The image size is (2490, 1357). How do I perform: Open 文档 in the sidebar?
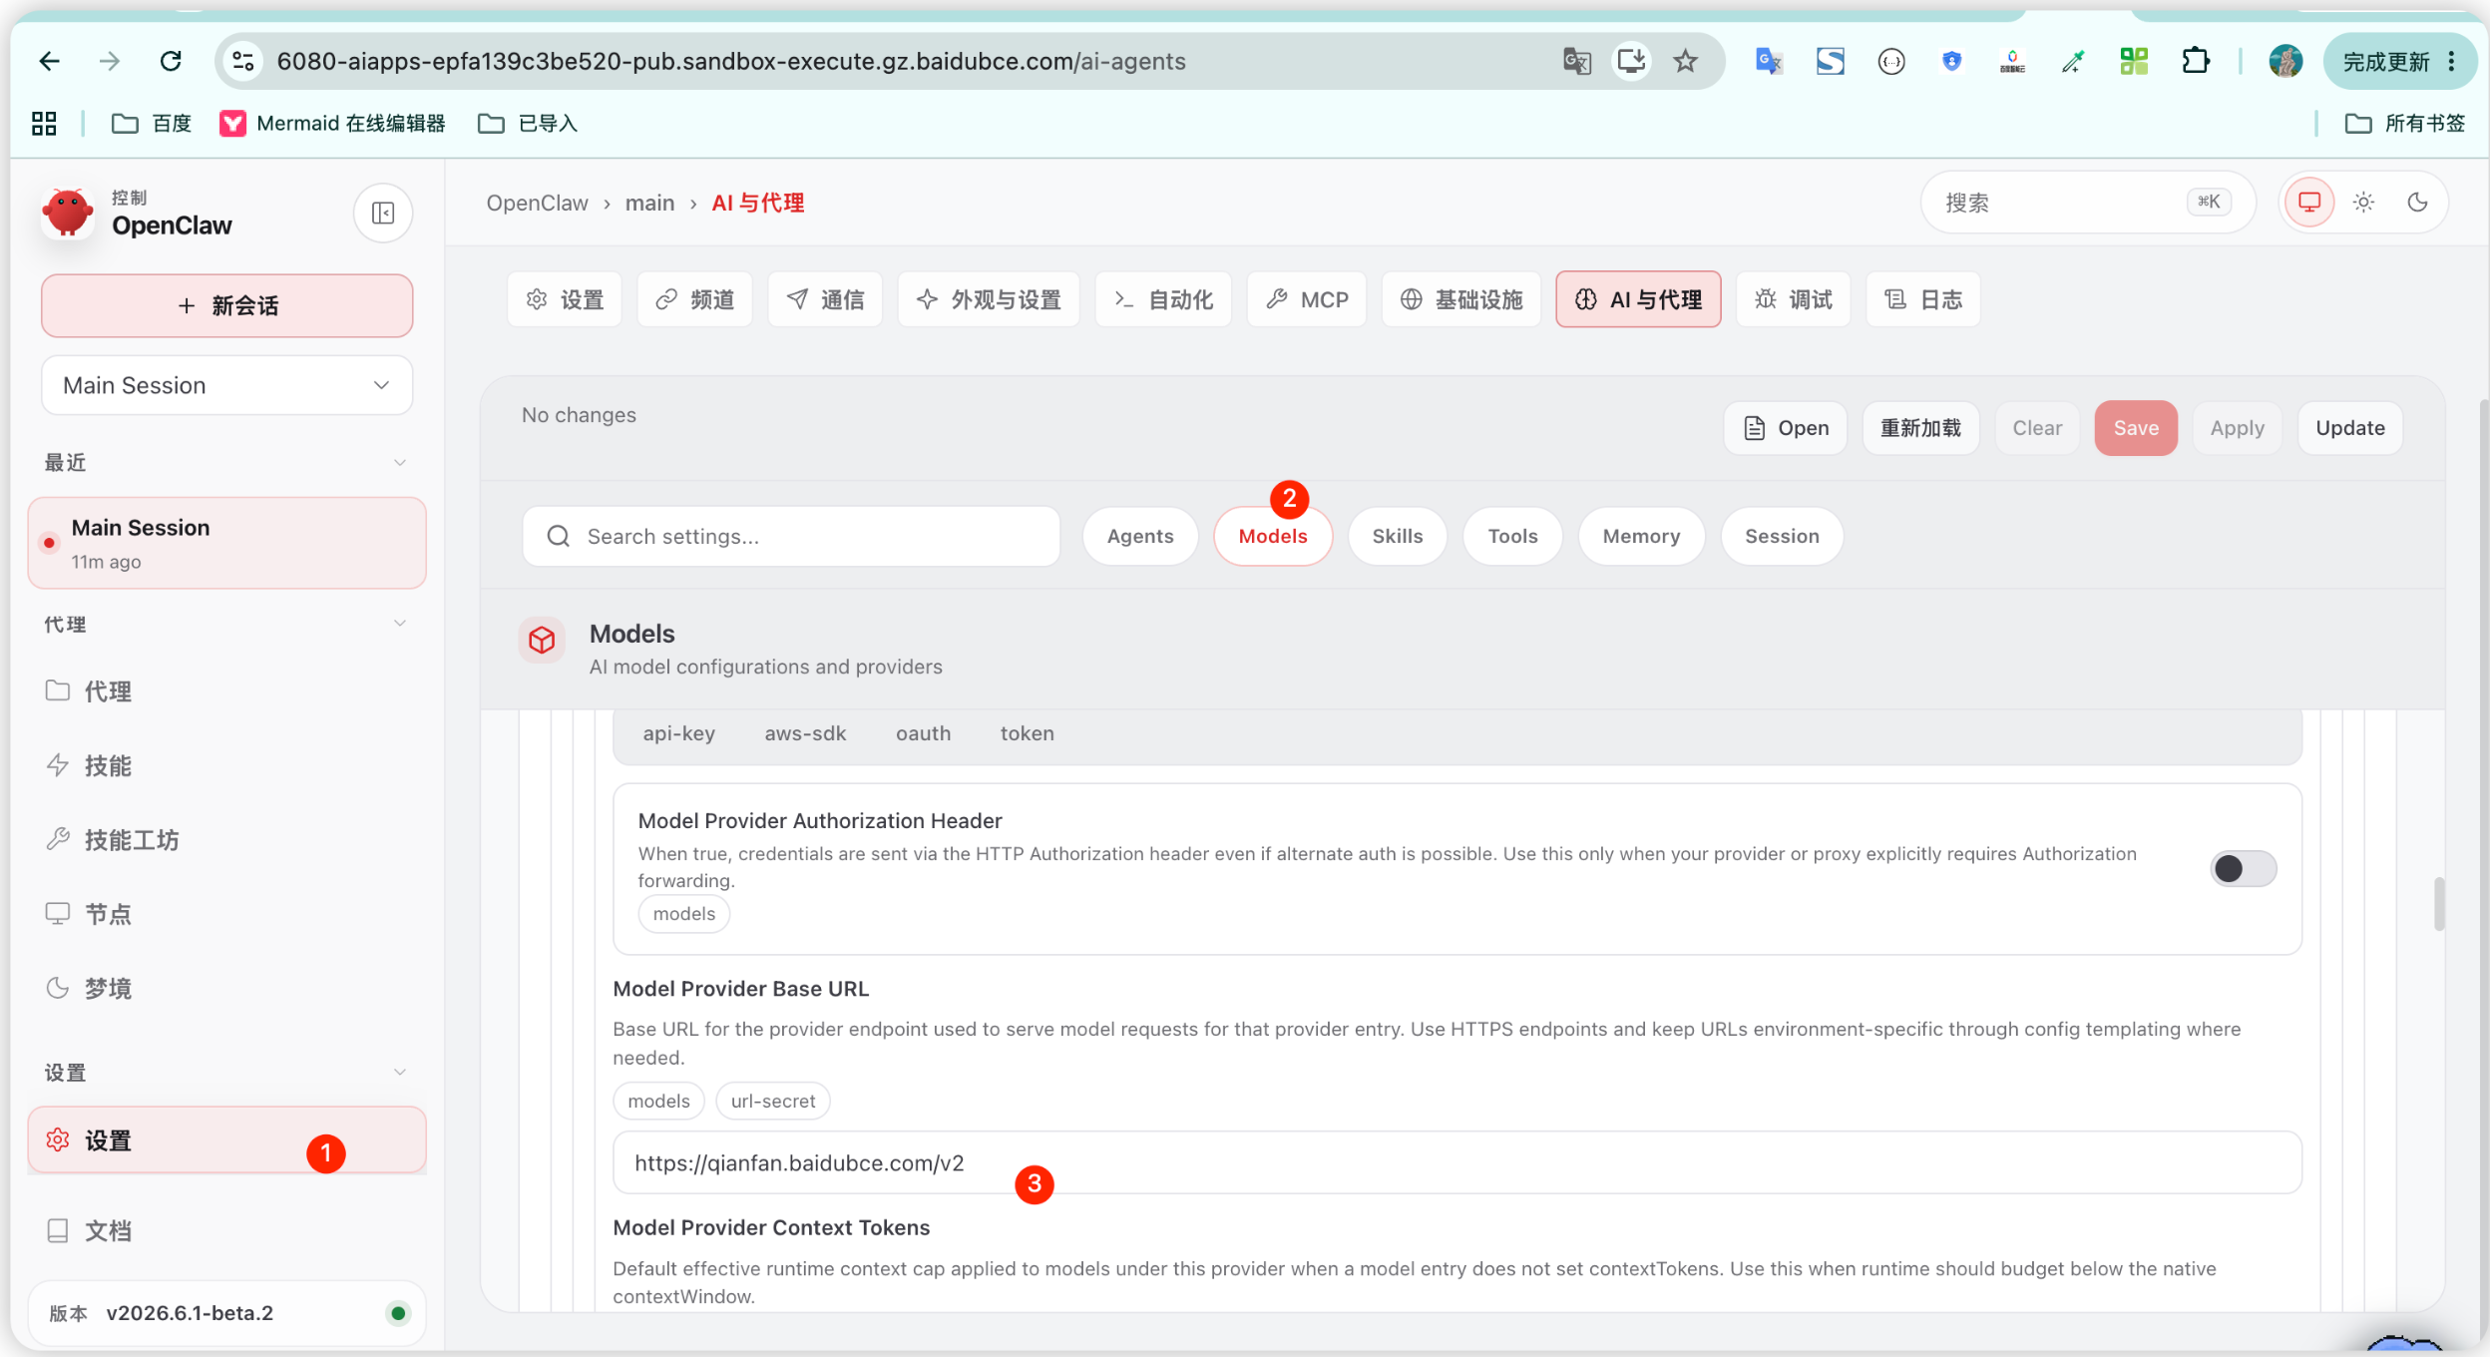227,1230
